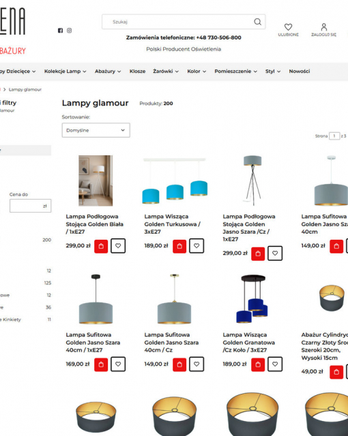Open Lampa Wisząca Golden Granatowa title
348x436 pixels.
coord(248,343)
